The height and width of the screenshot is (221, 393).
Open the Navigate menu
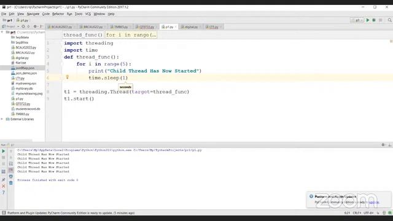33,14
